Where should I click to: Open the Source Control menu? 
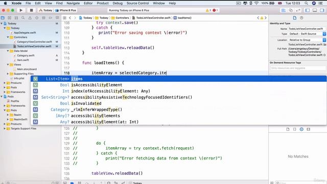pos(137,3)
